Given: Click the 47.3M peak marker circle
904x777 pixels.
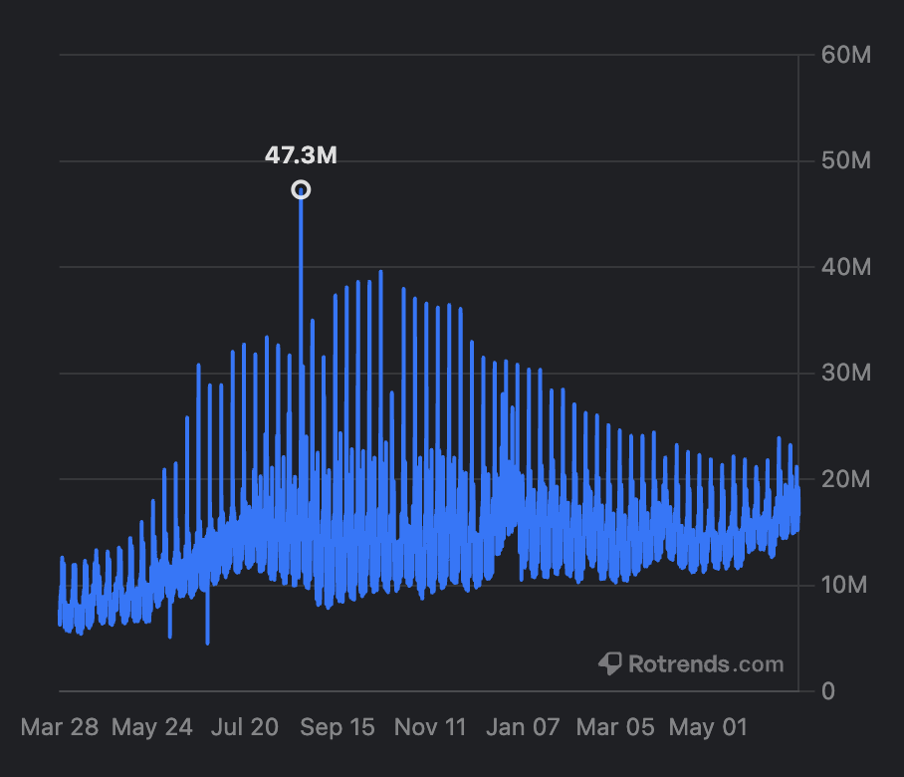Looking at the screenshot, I should (x=301, y=190).
